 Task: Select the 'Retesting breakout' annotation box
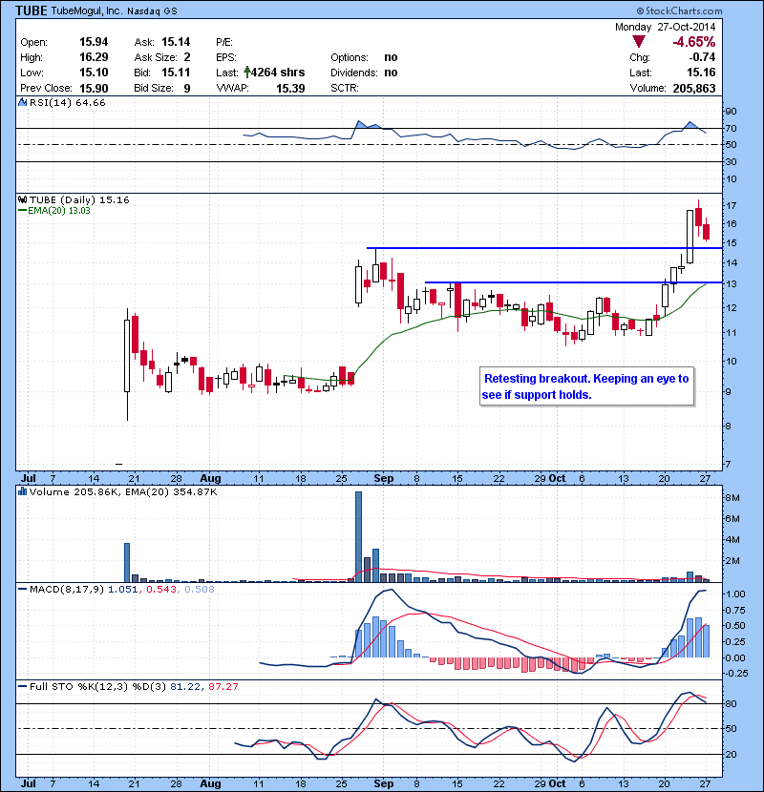coord(584,386)
